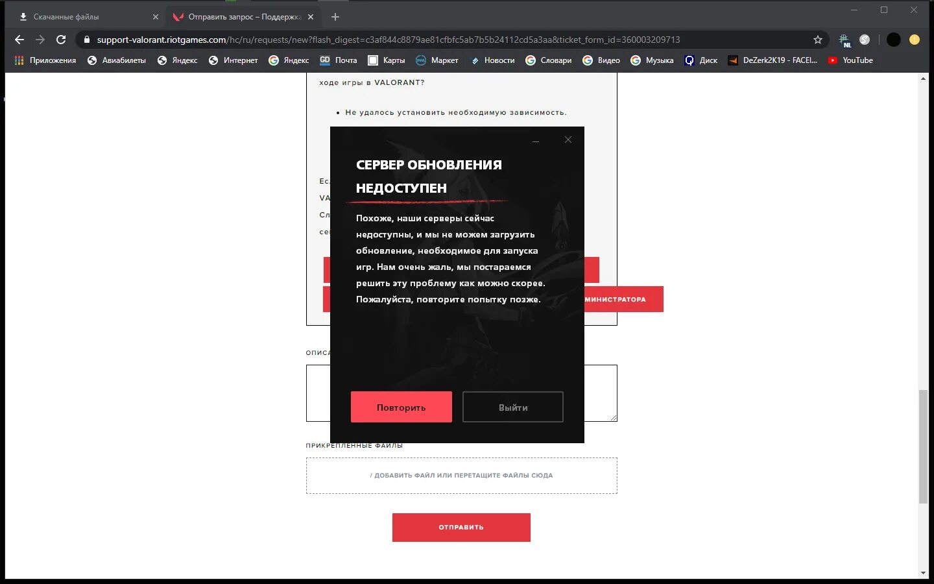Click the red button ending in МИНИСТРАТОРА
This screenshot has width=934, height=584.
pyautogui.click(x=623, y=299)
